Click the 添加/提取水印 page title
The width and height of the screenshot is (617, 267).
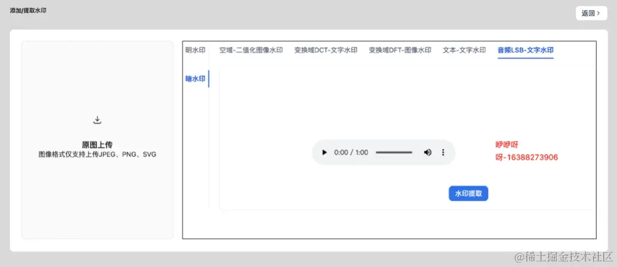28,11
